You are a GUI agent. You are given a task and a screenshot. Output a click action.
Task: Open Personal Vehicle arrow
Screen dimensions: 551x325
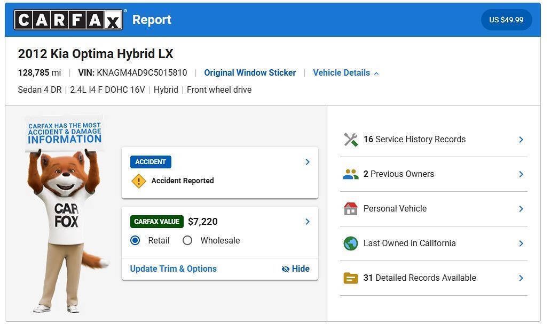point(521,209)
